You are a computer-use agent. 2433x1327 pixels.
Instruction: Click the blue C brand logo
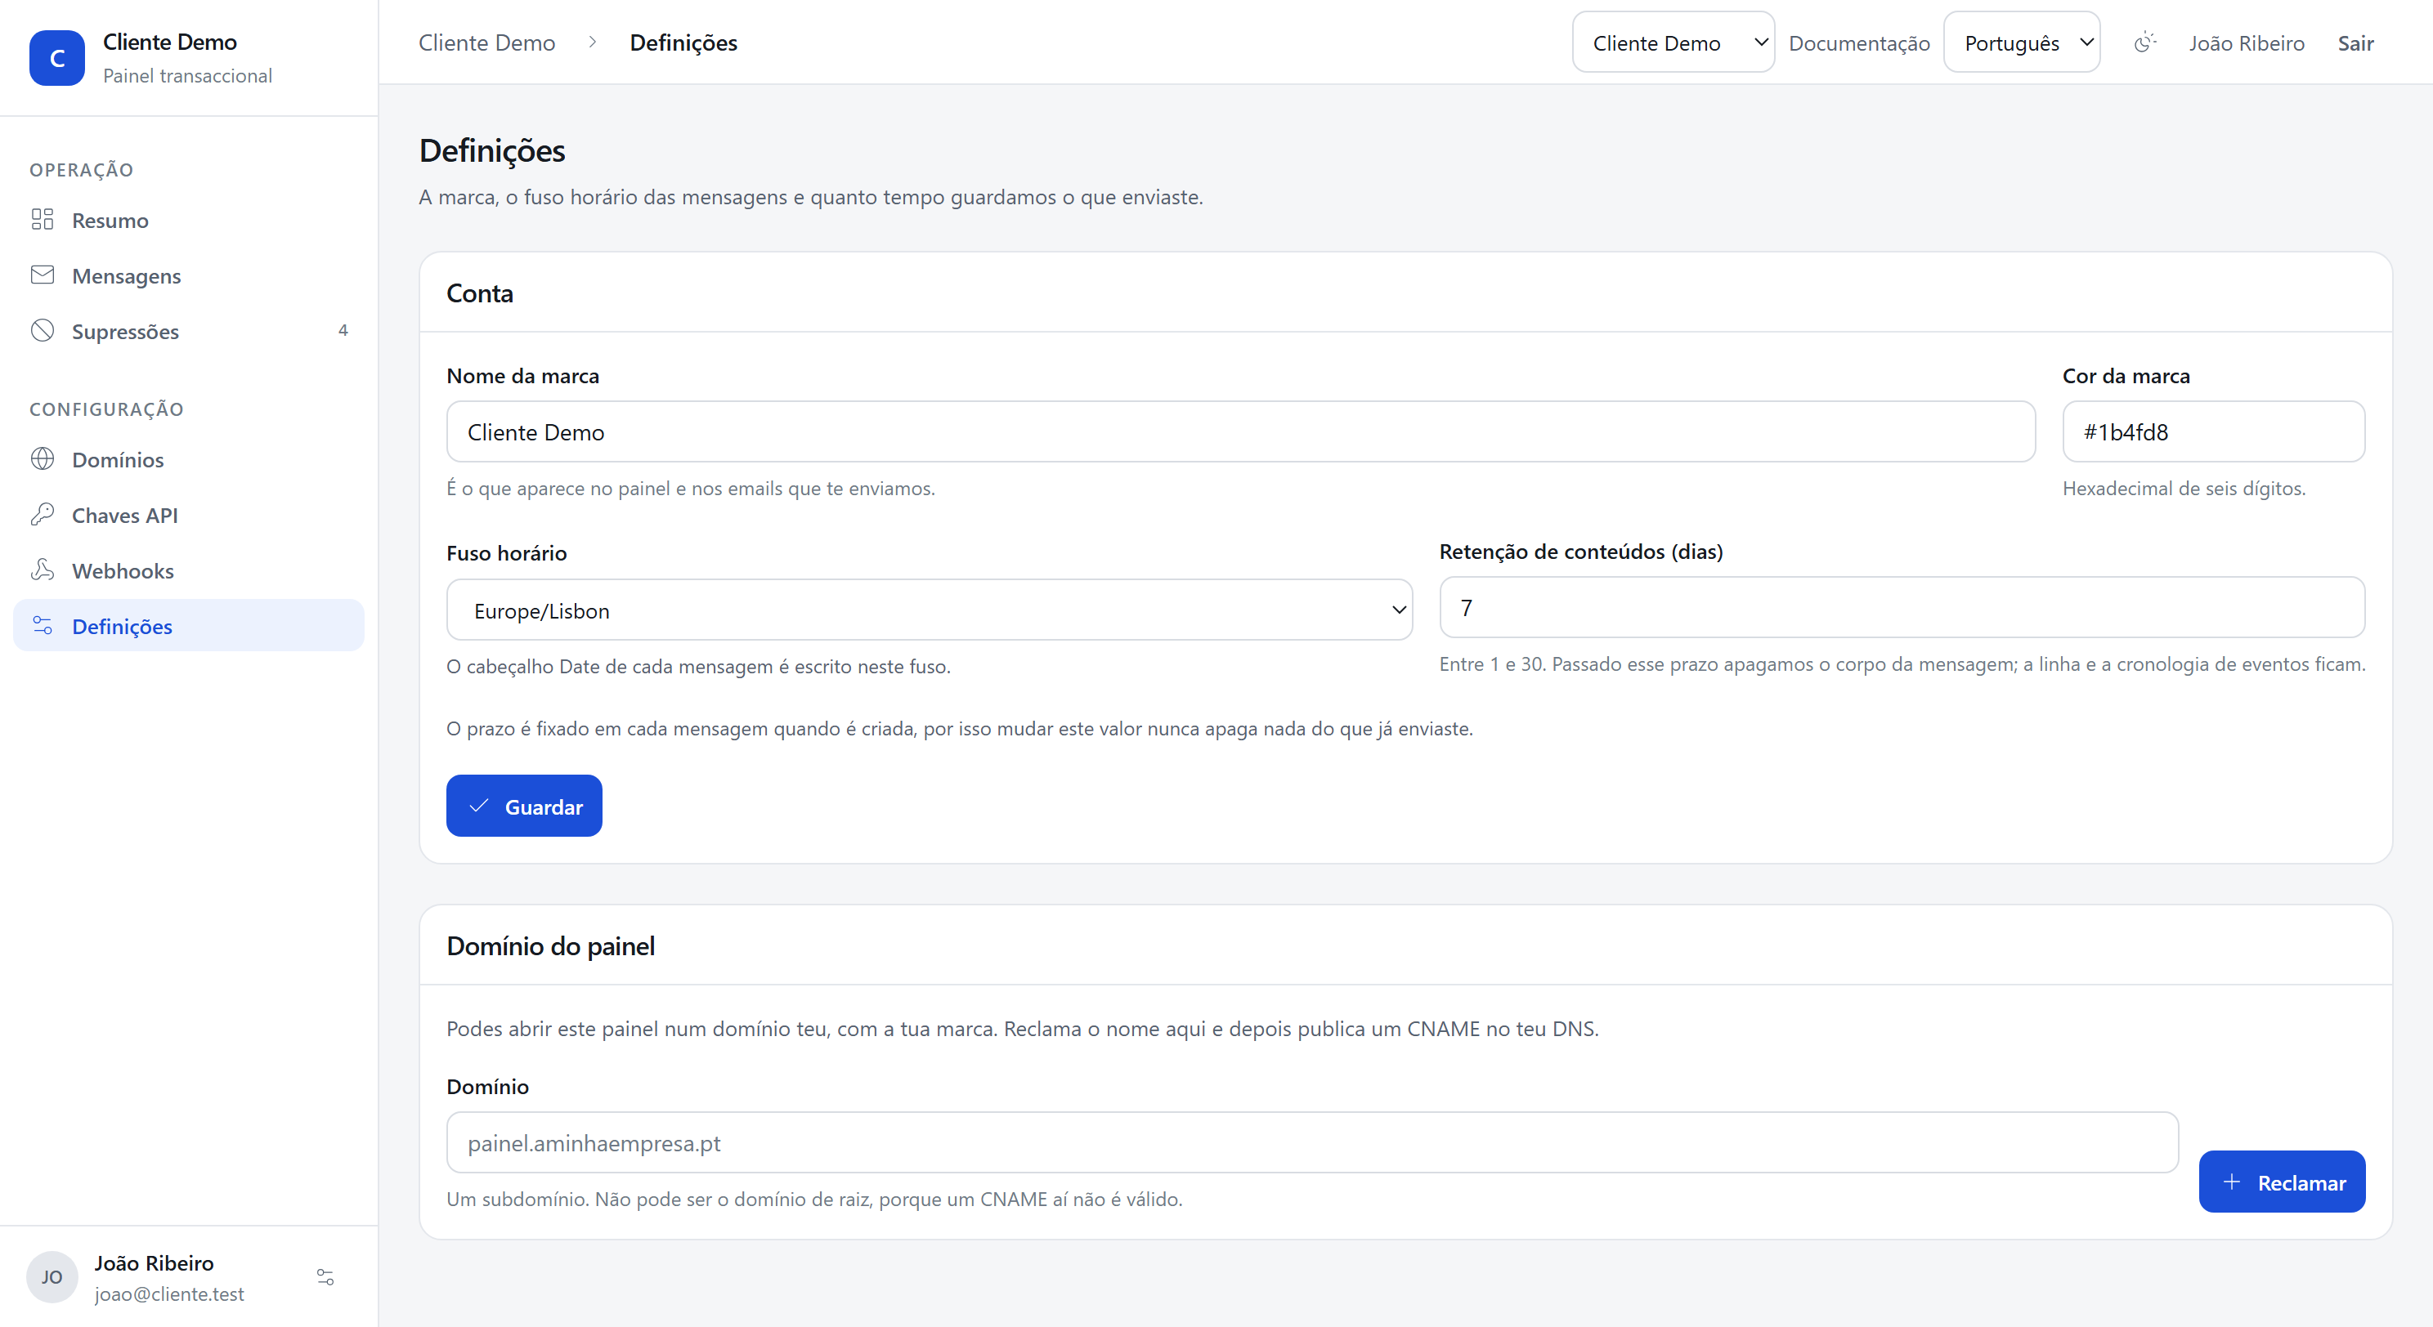pyautogui.click(x=56, y=57)
